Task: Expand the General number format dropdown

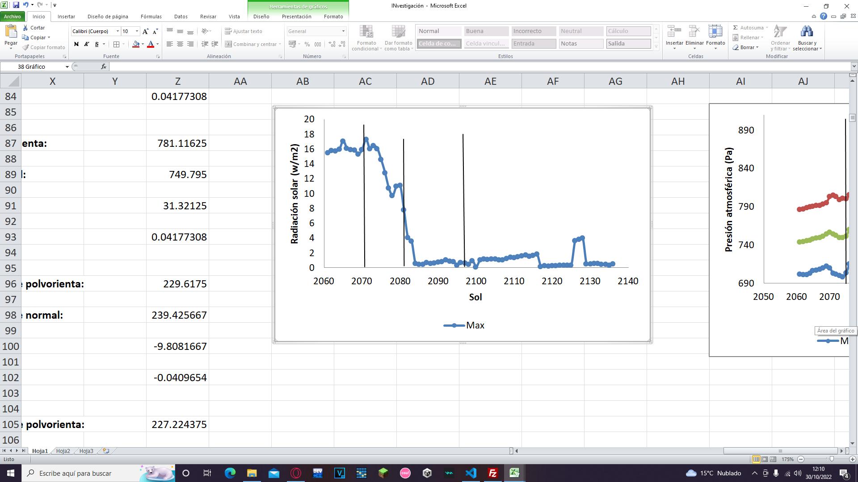Action: point(343,31)
